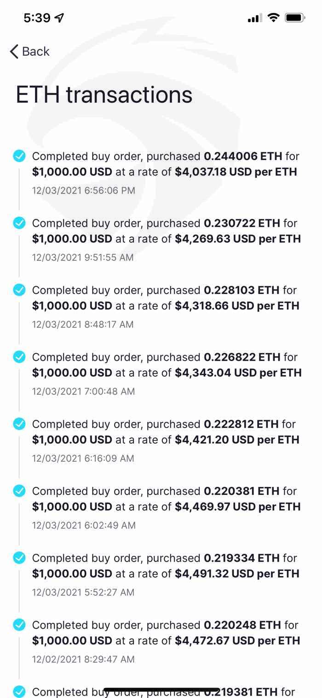Screen dimensions: 322x698
Task: Tap checkmark icon for 0.220381 ETH purchase
Action: tap(19, 491)
